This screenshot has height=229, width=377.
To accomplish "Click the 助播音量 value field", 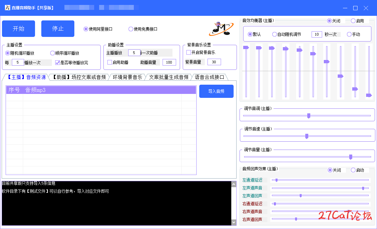I will coord(169,62).
